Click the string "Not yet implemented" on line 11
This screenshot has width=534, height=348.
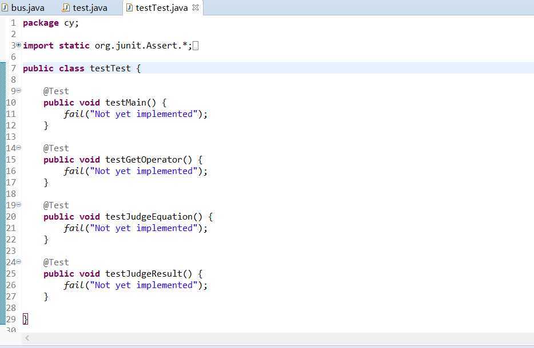point(144,114)
